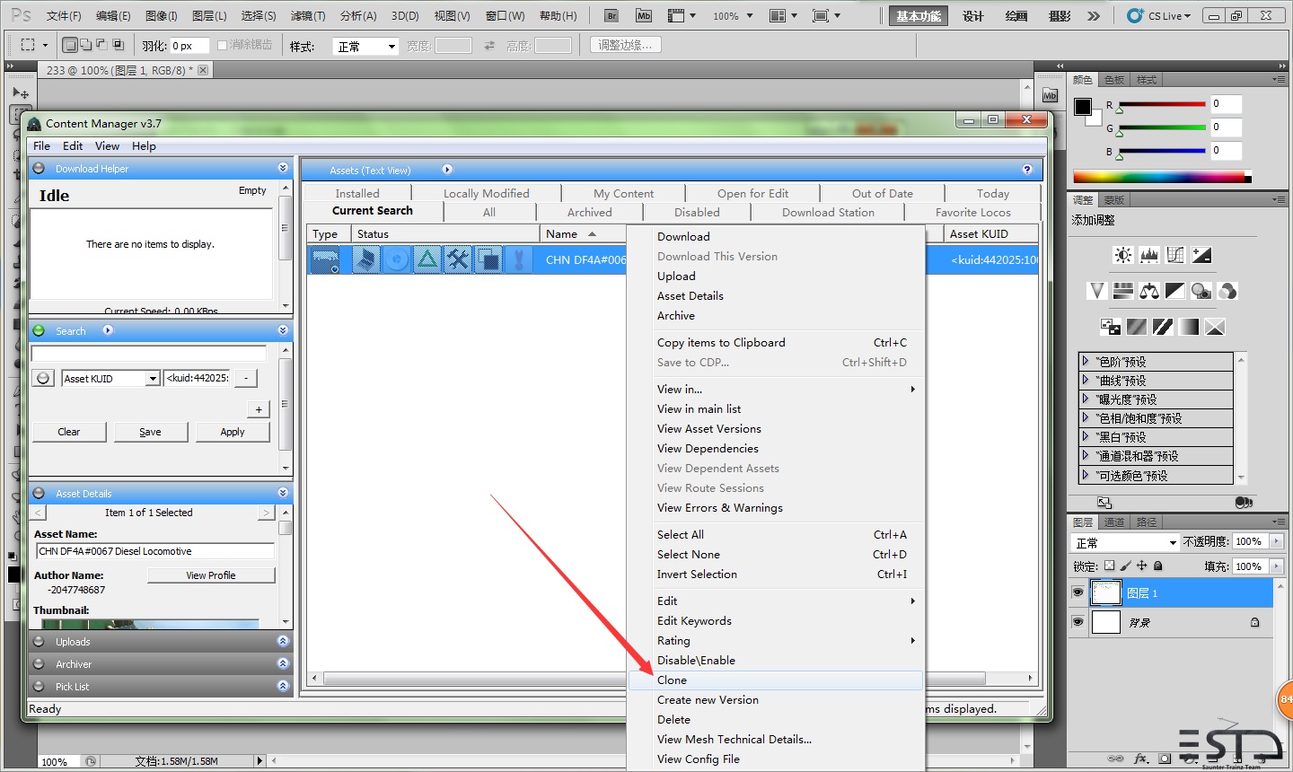Launch Adobe Bridge from Photoshop's top bar
1293x772 pixels.
612,16
